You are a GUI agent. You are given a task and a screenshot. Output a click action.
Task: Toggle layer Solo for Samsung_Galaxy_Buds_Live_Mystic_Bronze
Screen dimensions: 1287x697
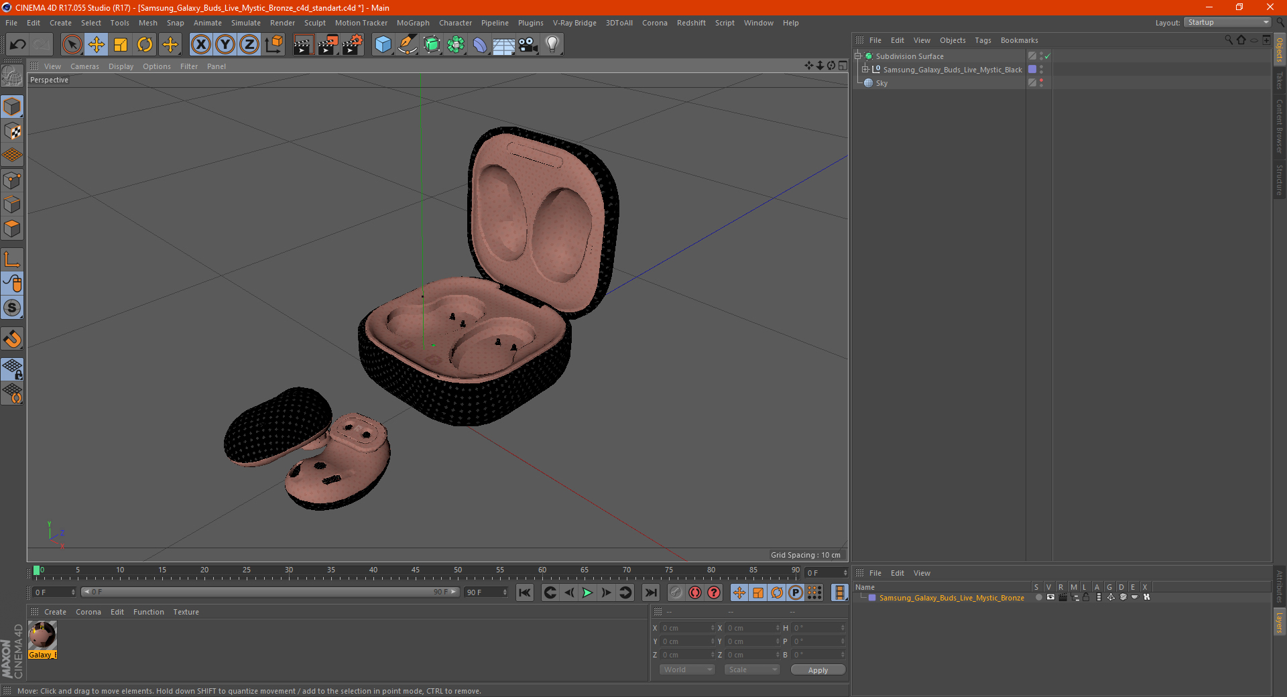1039,597
